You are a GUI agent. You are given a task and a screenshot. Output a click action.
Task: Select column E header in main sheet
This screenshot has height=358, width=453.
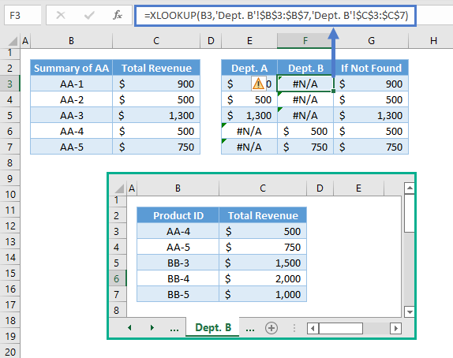point(249,41)
